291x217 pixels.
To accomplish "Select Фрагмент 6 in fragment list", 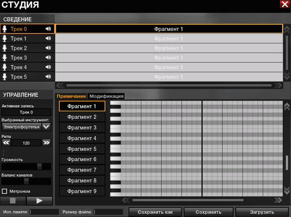I will (82, 159).
